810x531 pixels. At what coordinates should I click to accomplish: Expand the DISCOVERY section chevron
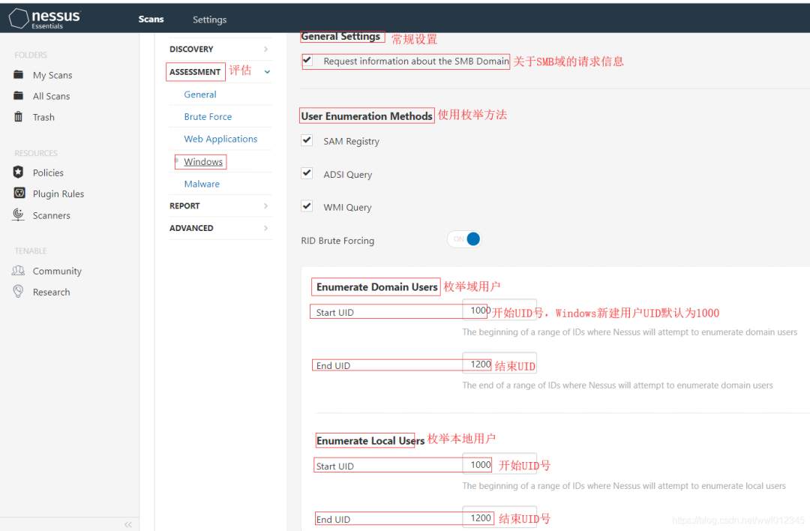(266, 49)
